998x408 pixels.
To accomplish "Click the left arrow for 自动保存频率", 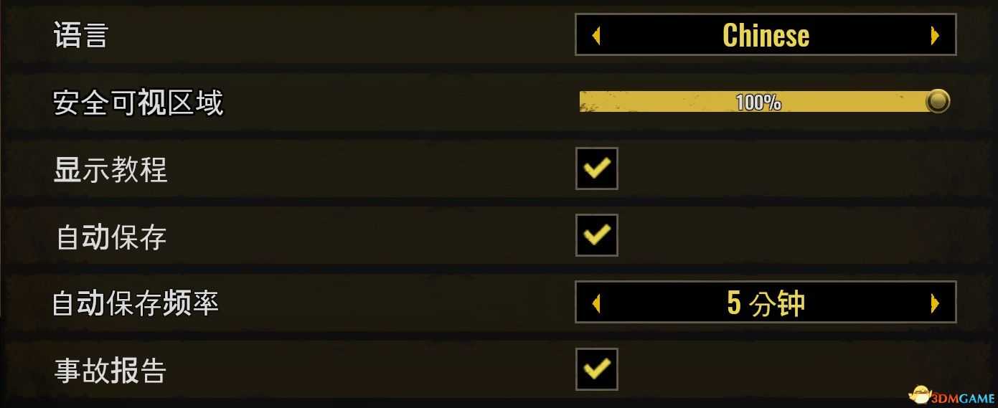I will point(596,303).
